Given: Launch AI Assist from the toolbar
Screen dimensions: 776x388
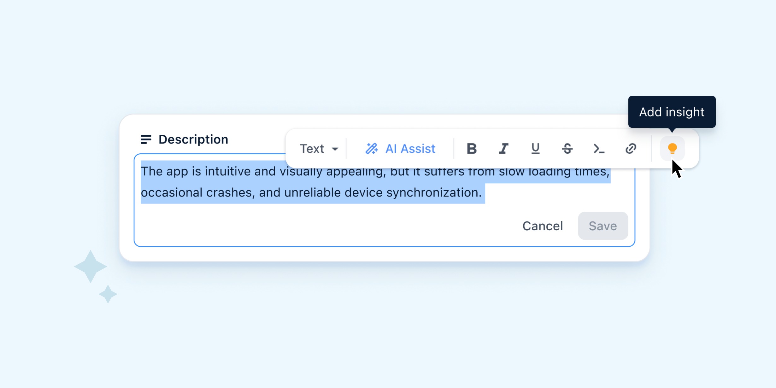Looking at the screenshot, I should (400, 149).
